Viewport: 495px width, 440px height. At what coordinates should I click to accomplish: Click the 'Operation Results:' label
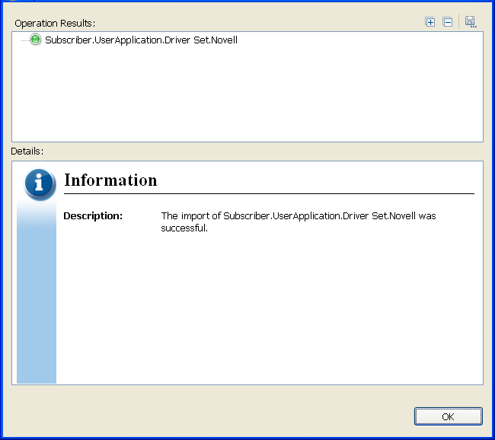click(x=55, y=24)
